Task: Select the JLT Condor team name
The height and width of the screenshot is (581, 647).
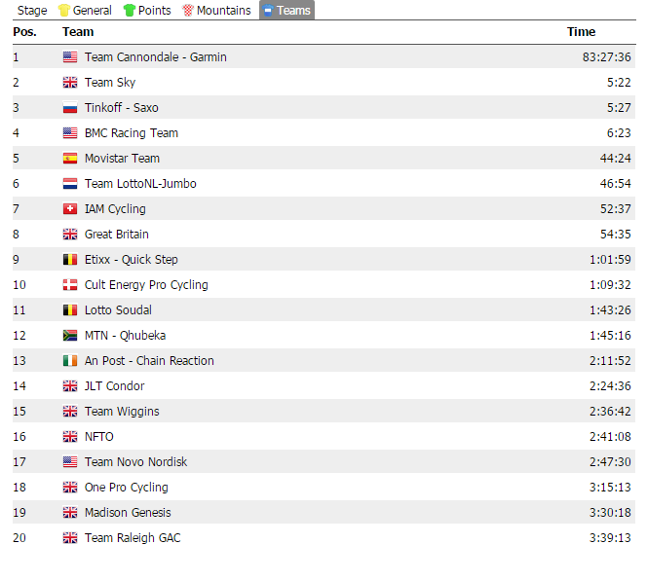Action: [x=114, y=385]
